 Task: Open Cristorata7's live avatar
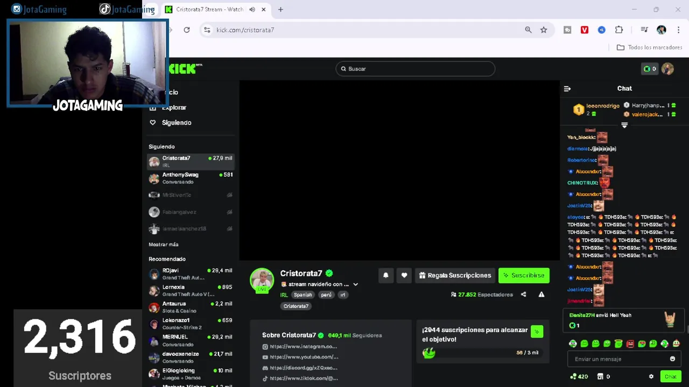262,280
